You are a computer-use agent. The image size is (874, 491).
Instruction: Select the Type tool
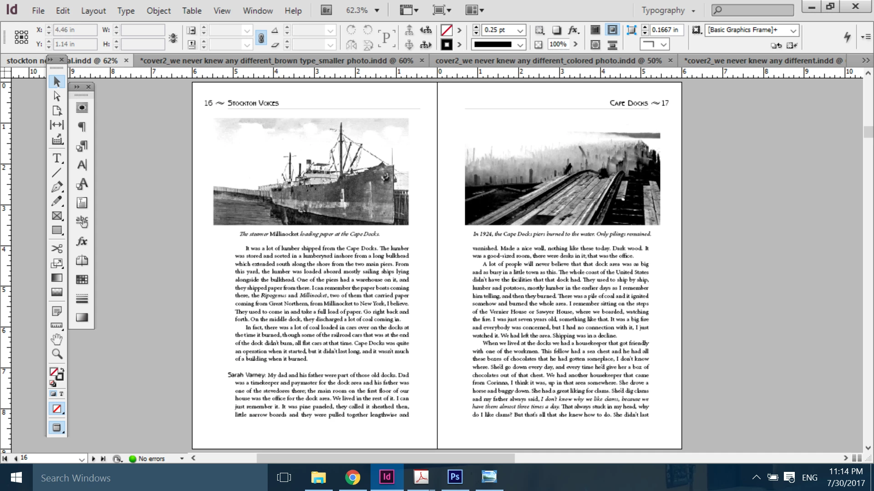(56, 158)
